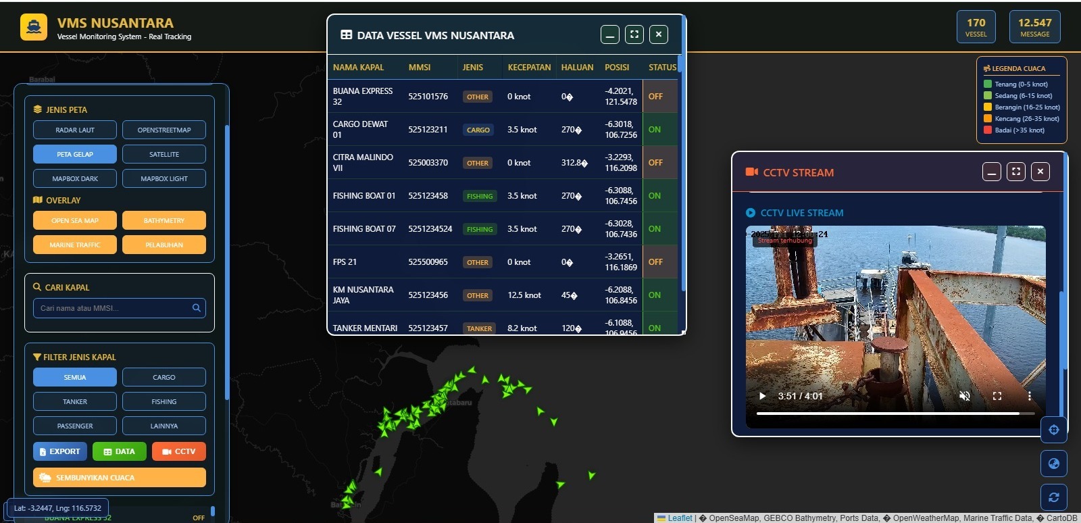Minimize the Data Vessel window

point(610,34)
